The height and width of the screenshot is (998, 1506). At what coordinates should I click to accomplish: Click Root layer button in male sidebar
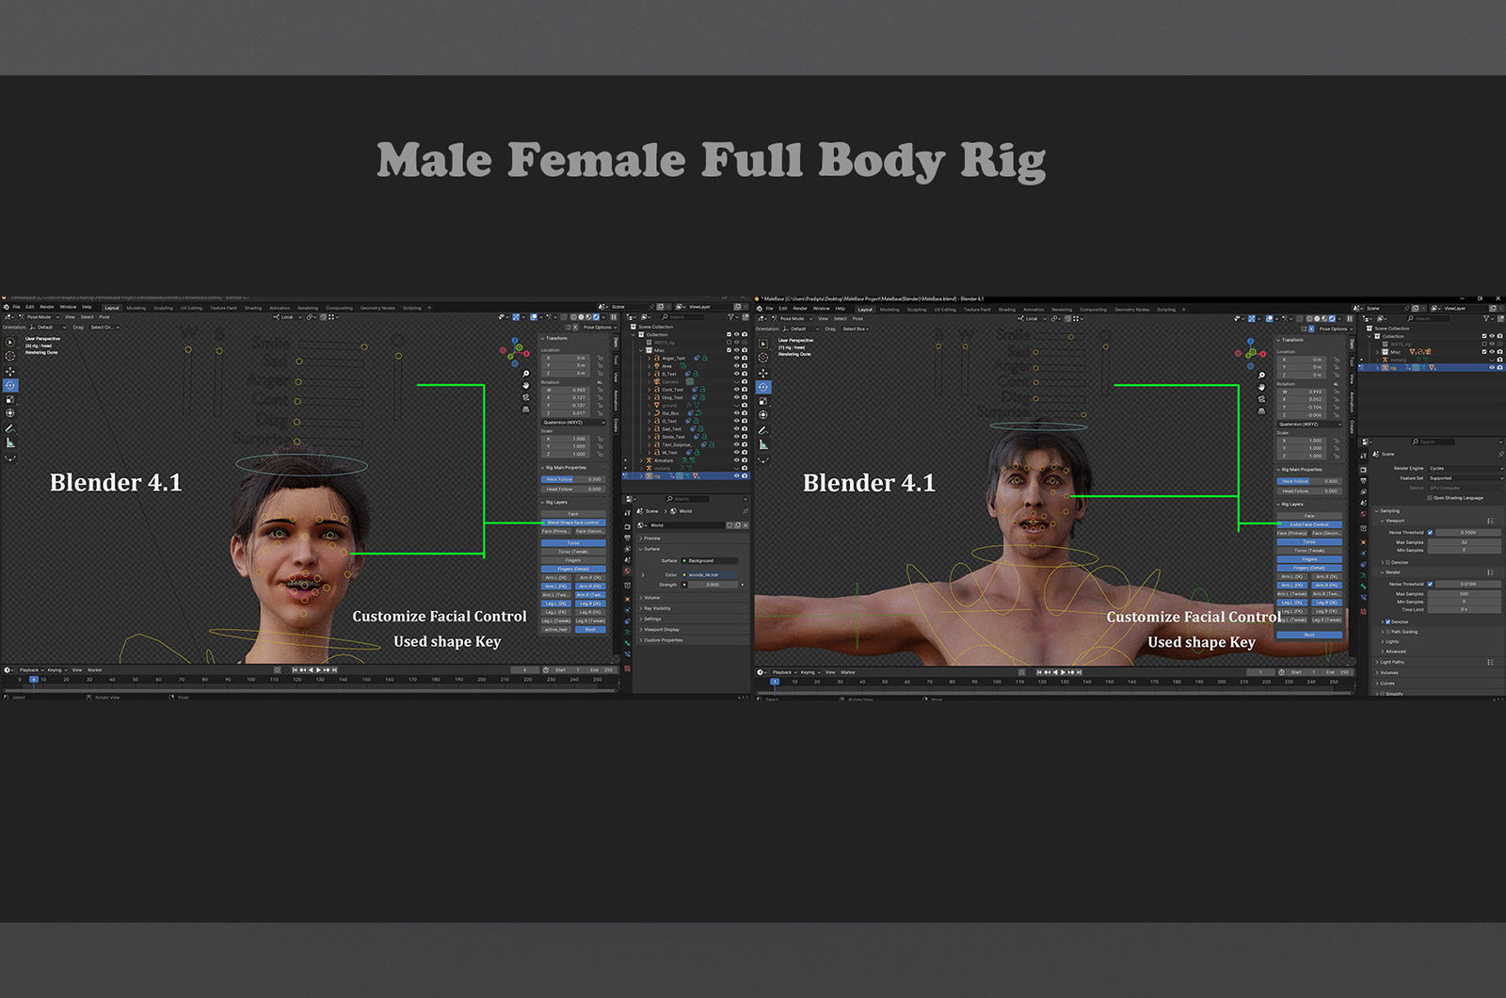point(1309,635)
